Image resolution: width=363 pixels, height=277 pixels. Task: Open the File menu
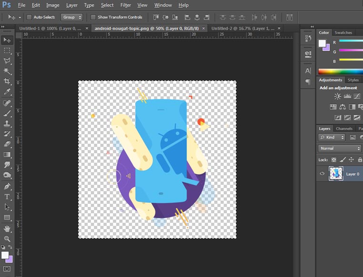[21, 5]
